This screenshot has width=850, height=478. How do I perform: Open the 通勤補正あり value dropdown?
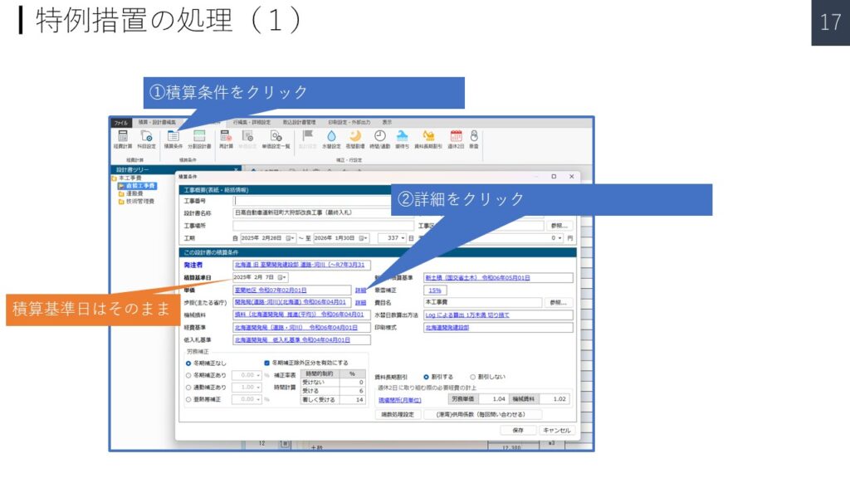pyautogui.click(x=258, y=387)
